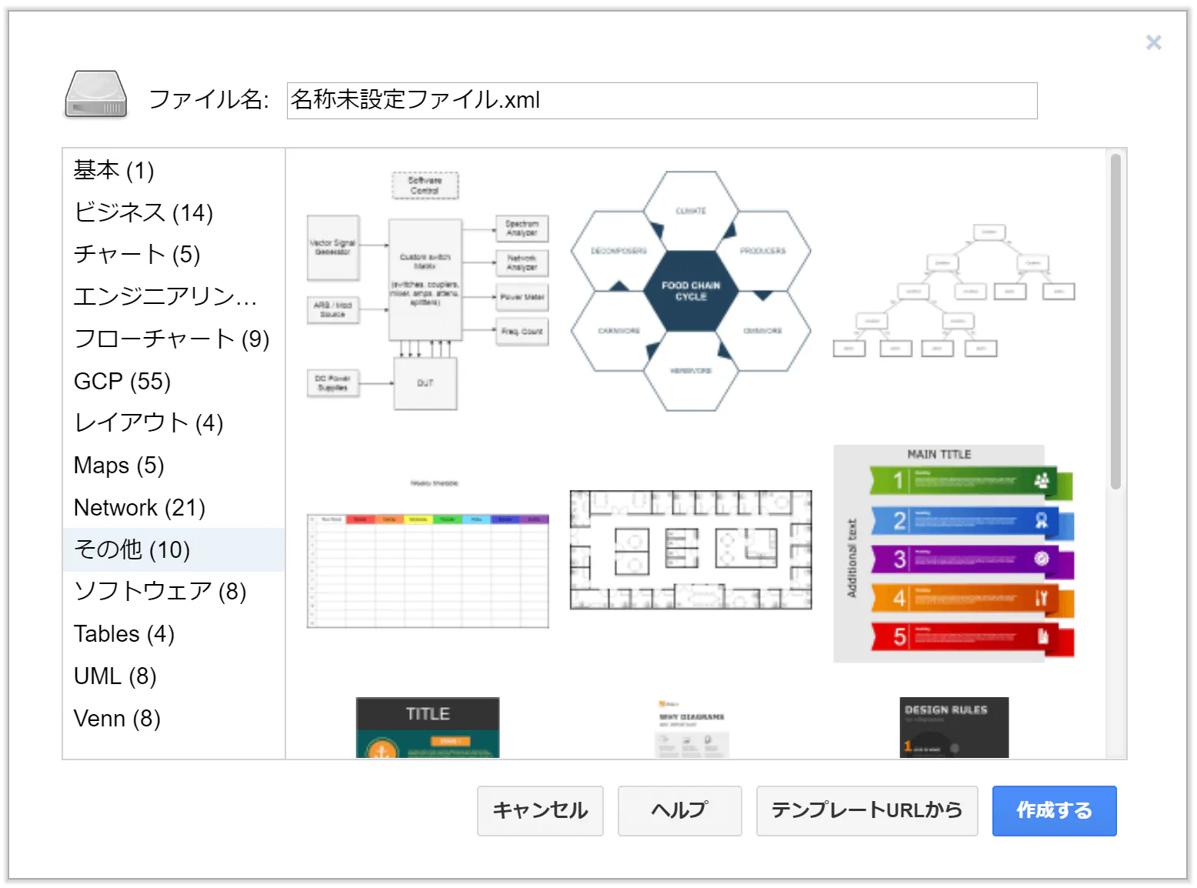
Task: Choose the tree hierarchy diagram template
Action: pyautogui.click(x=954, y=291)
